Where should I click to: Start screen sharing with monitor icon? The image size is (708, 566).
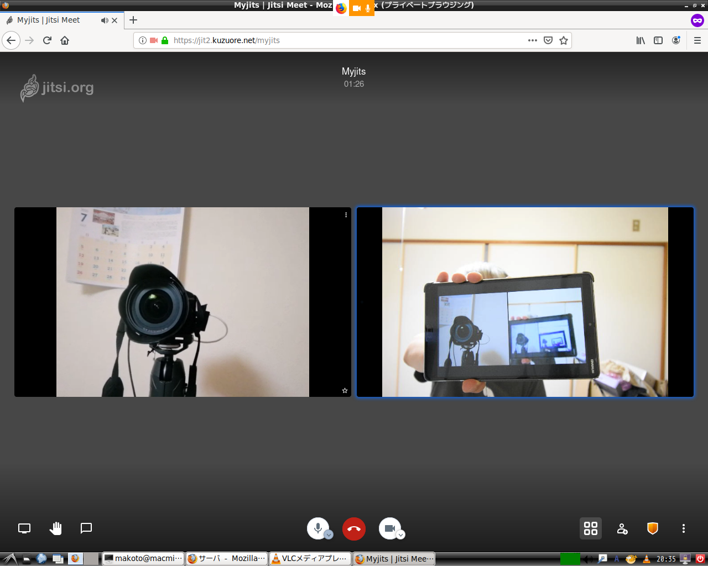[x=24, y=528]
